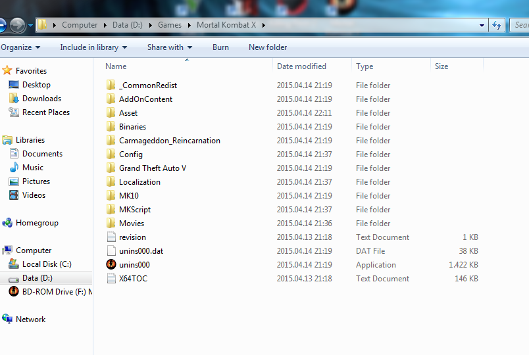Click the Forward navigation arrow
529x355 pixels.
(17, 25)
